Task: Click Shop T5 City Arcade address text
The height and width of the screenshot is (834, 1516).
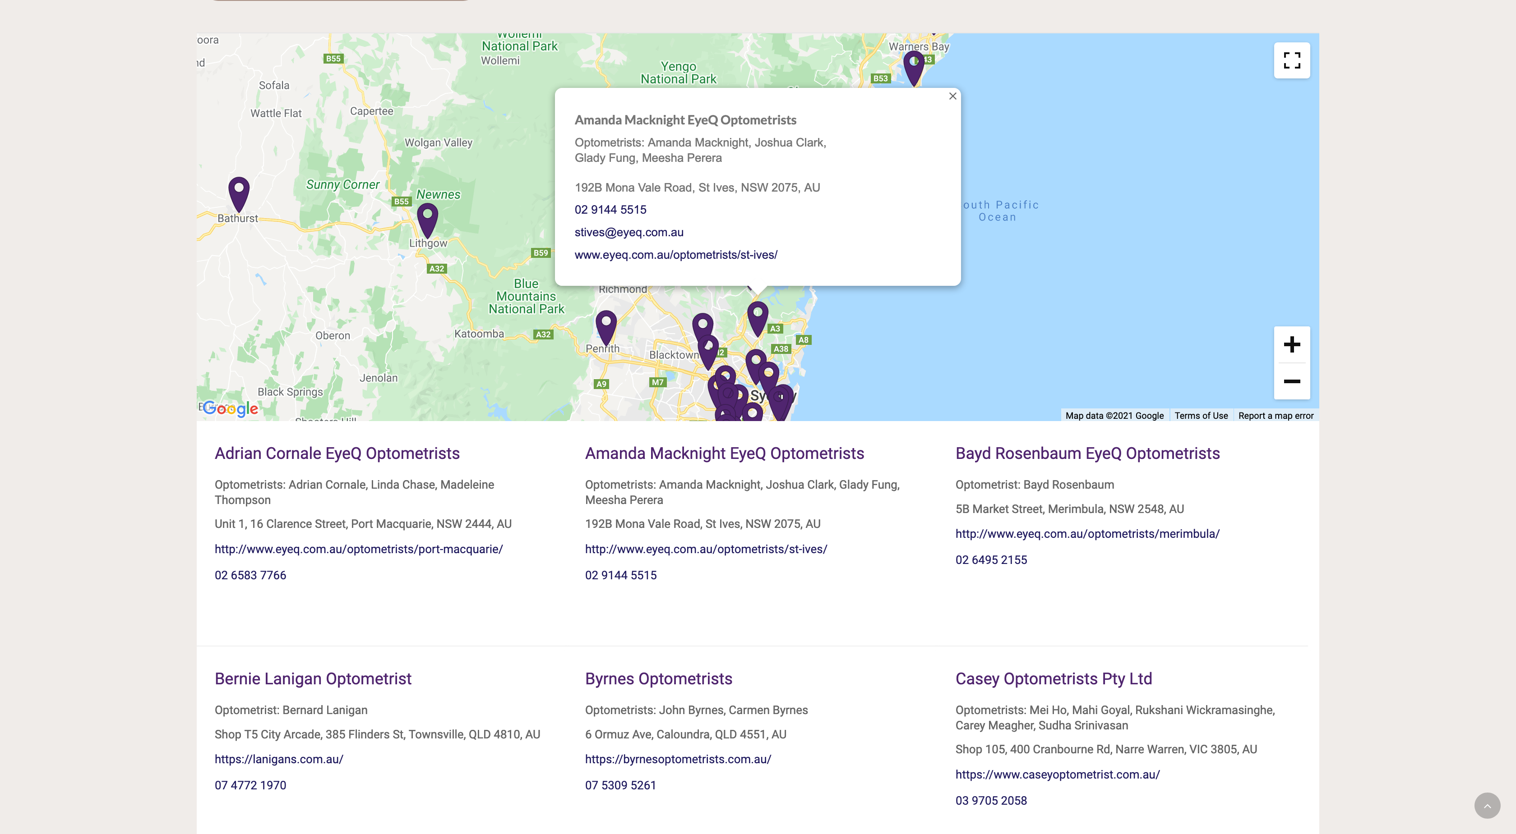Action: [x=377, y=735]
